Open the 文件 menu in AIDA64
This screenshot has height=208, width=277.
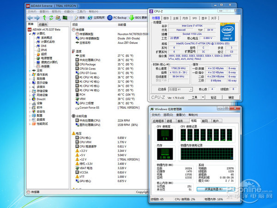click(32, 11)
